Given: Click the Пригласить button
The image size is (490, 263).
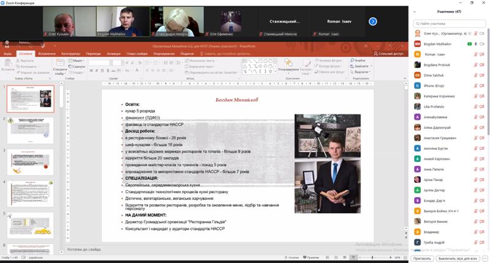Looking at the screenshot, I should tap(422, 258).
